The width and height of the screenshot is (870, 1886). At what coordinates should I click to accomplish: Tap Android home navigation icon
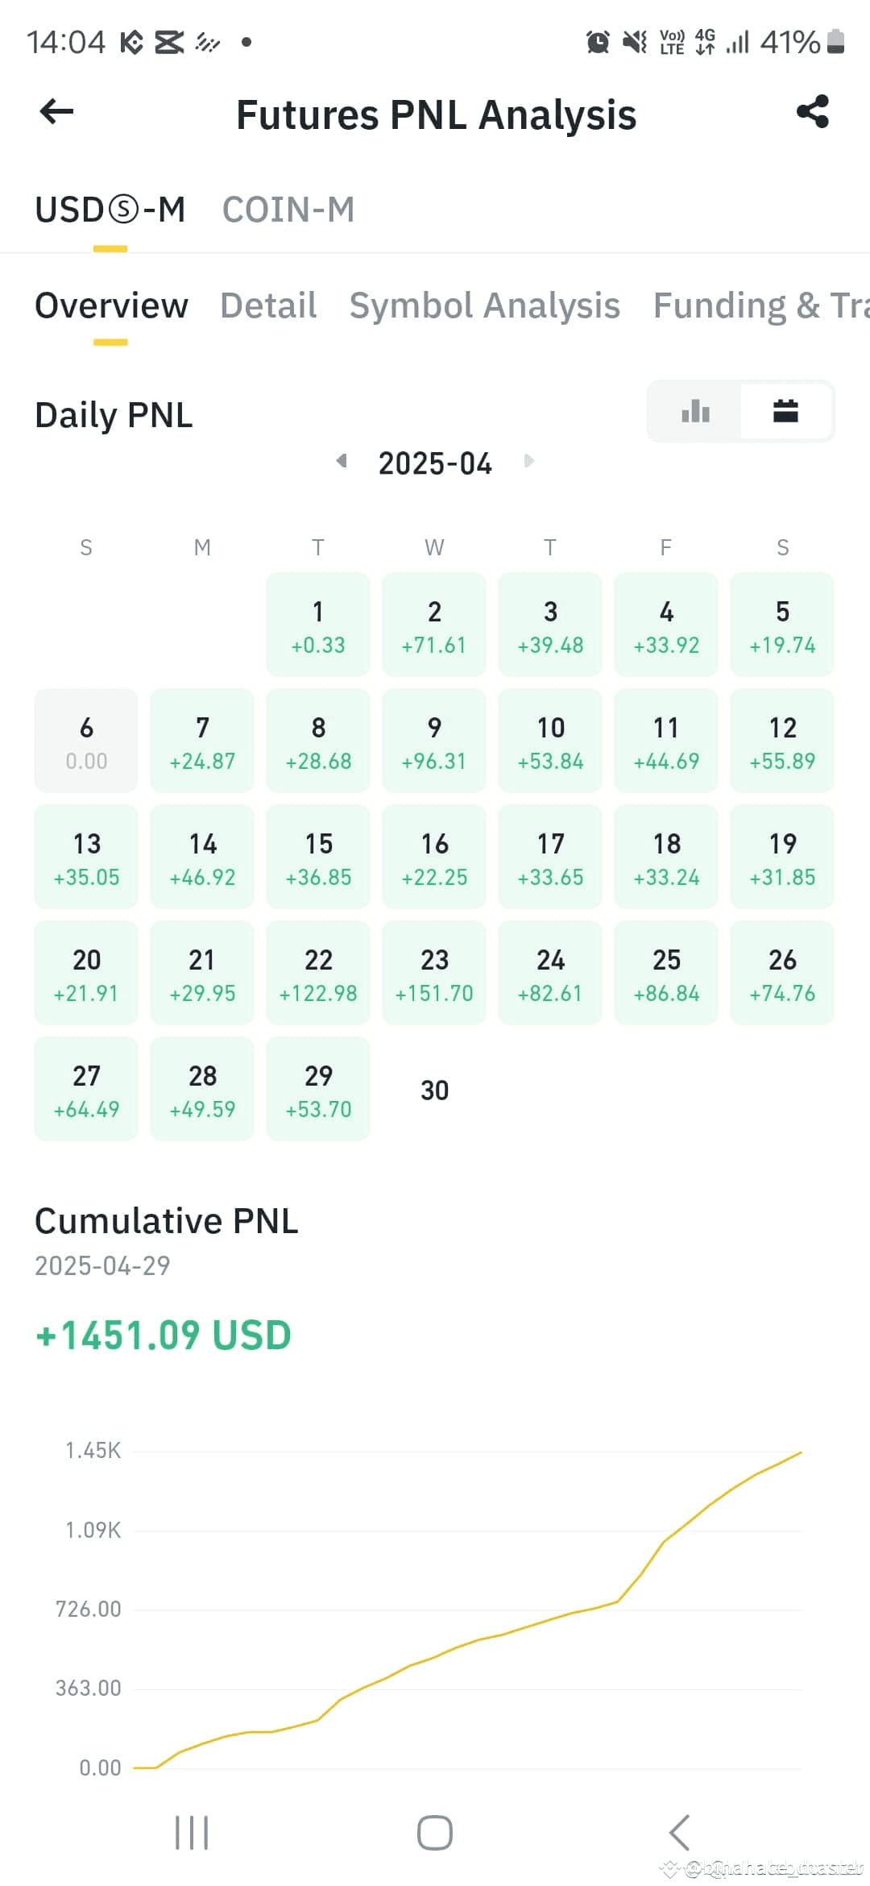point(435,1833)
